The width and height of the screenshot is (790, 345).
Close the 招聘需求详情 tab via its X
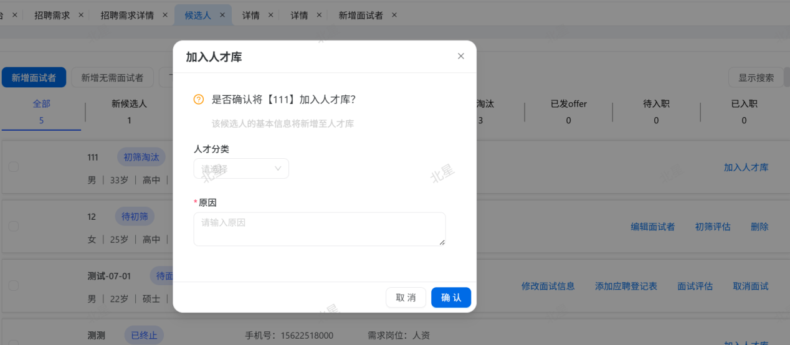click(x=165, y=15)
